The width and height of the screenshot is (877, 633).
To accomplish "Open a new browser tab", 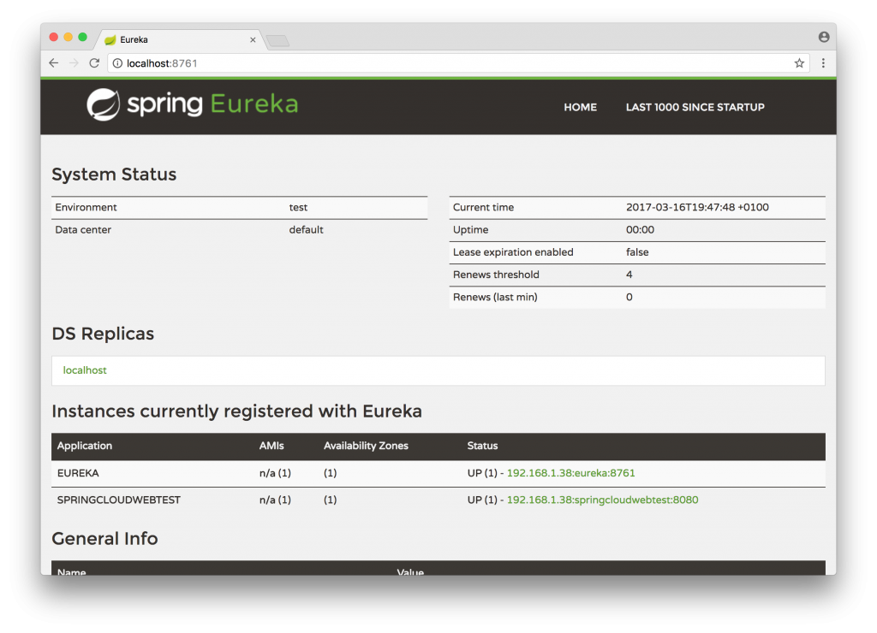I will (x=277, y=40).
